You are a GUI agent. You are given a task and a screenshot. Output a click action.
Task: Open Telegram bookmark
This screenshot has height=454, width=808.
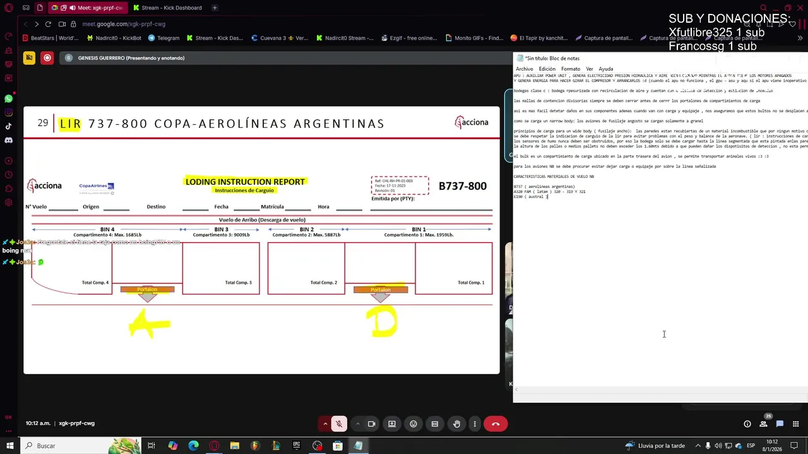[x=164, y=38]
